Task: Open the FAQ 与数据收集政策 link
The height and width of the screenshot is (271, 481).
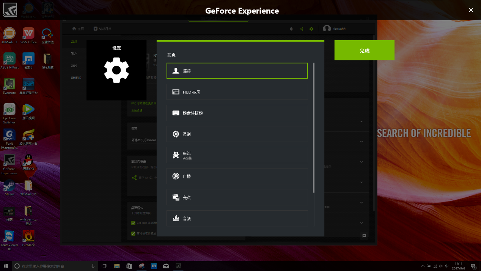Action: (143, 103)
